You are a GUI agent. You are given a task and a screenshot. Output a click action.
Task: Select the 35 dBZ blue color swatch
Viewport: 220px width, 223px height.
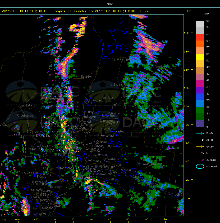pos(200,103)
